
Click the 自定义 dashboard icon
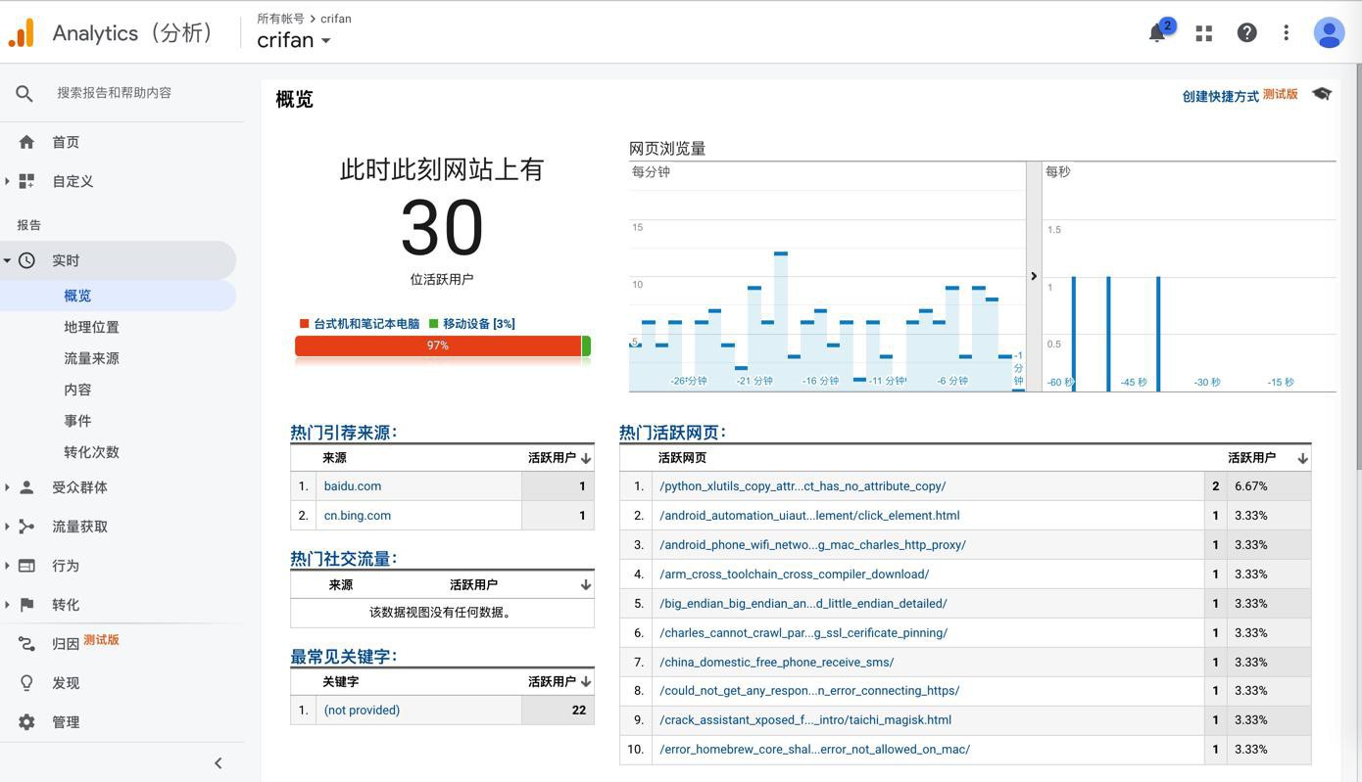click(x=26, y=181)
